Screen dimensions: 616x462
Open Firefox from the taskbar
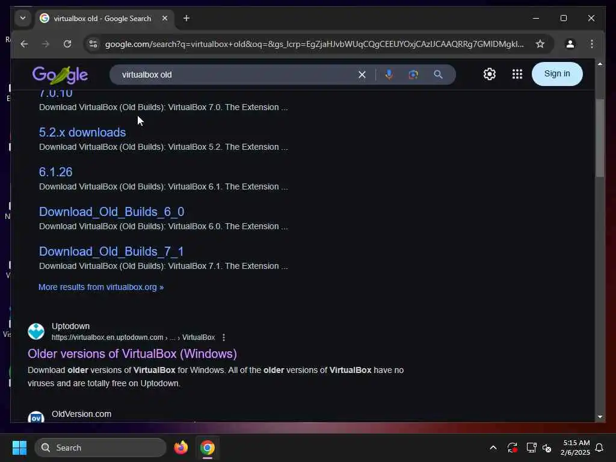pyautogui.click(x=180, y=448)
